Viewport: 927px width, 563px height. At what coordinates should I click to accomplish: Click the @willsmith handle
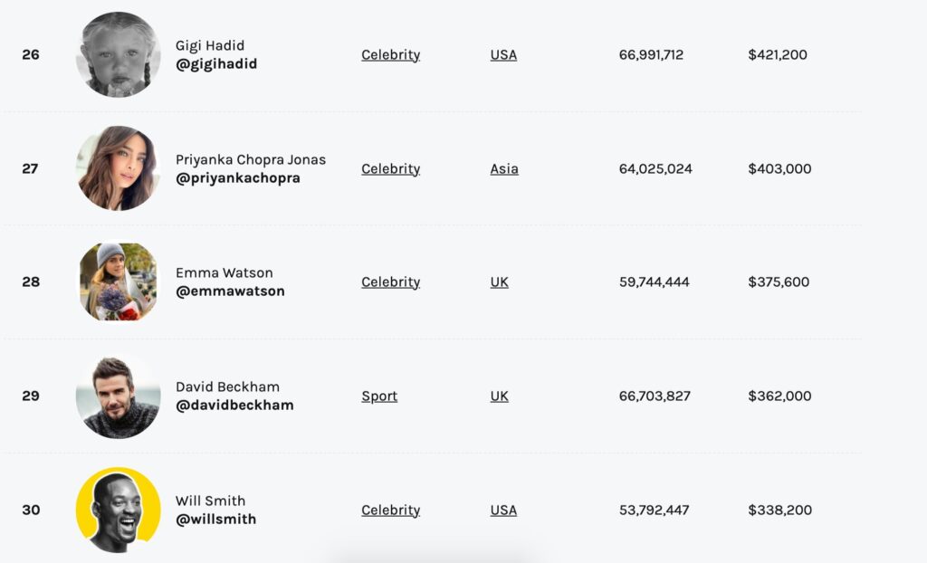[x=215, y=520]
